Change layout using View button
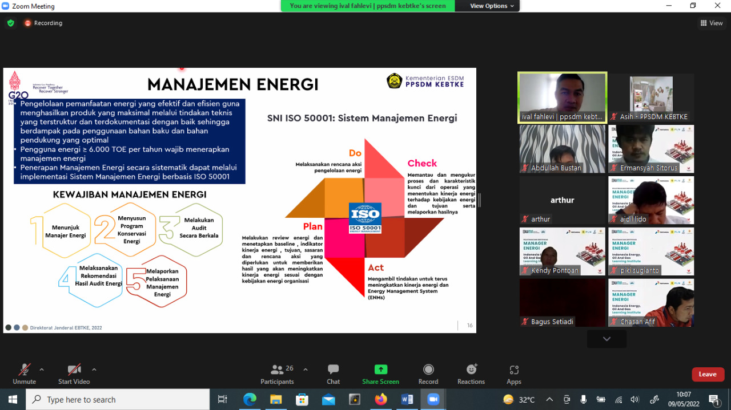The image size is (731, 410). pyautogui.click(x=712, y=23)
